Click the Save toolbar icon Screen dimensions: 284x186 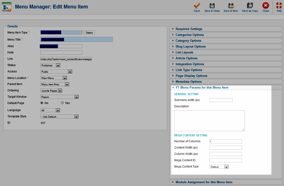tap(197, 6)
